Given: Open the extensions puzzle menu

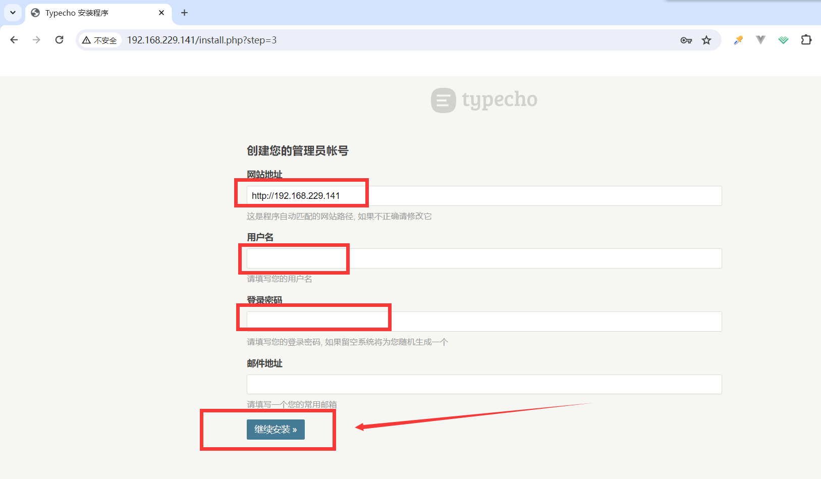Looking at the screenshot, I should click(806, 40).
